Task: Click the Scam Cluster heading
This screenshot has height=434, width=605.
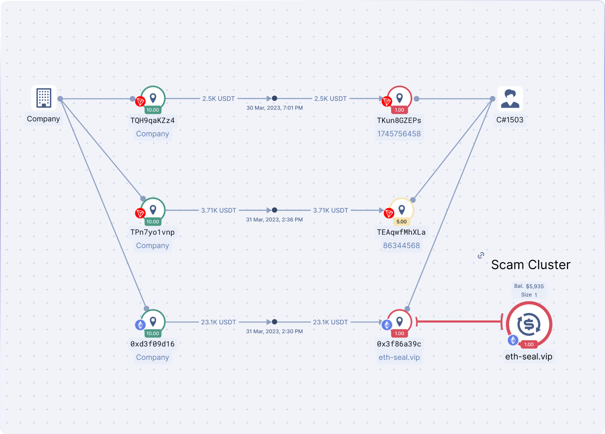Action: [x=531, y=265]
